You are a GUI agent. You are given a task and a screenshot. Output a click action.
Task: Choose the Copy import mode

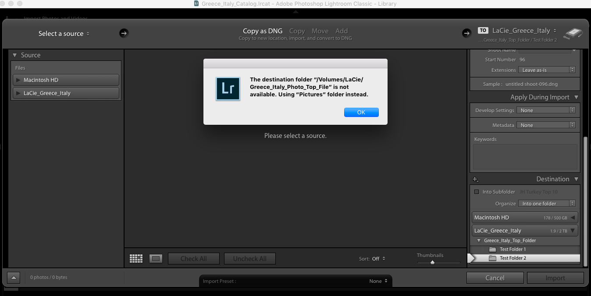[x=297, y=31]
